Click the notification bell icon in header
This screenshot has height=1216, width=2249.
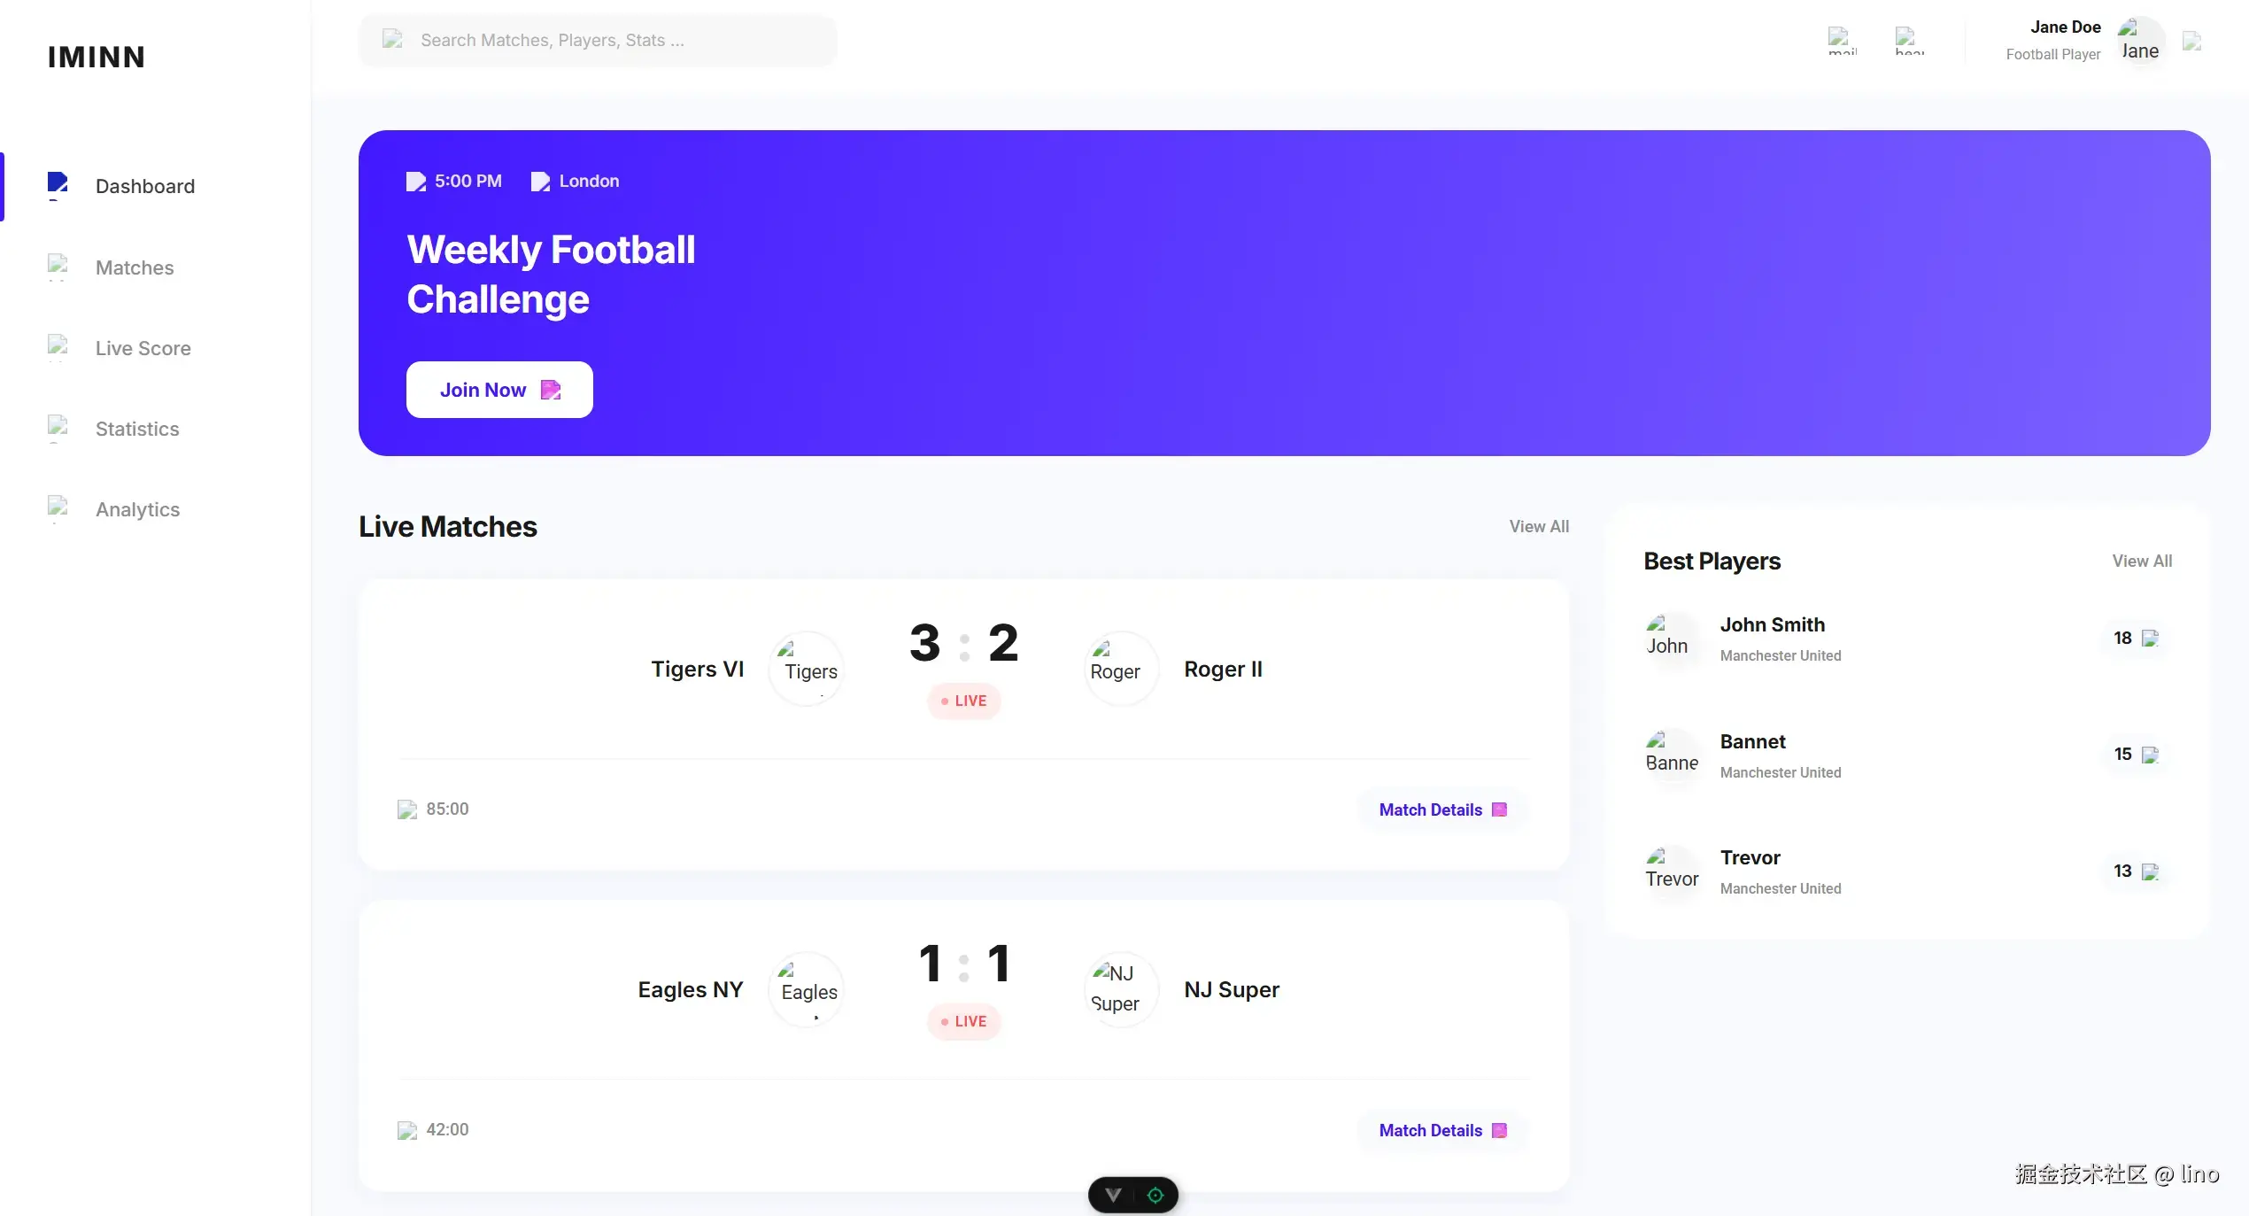(x=1909, y=41)
